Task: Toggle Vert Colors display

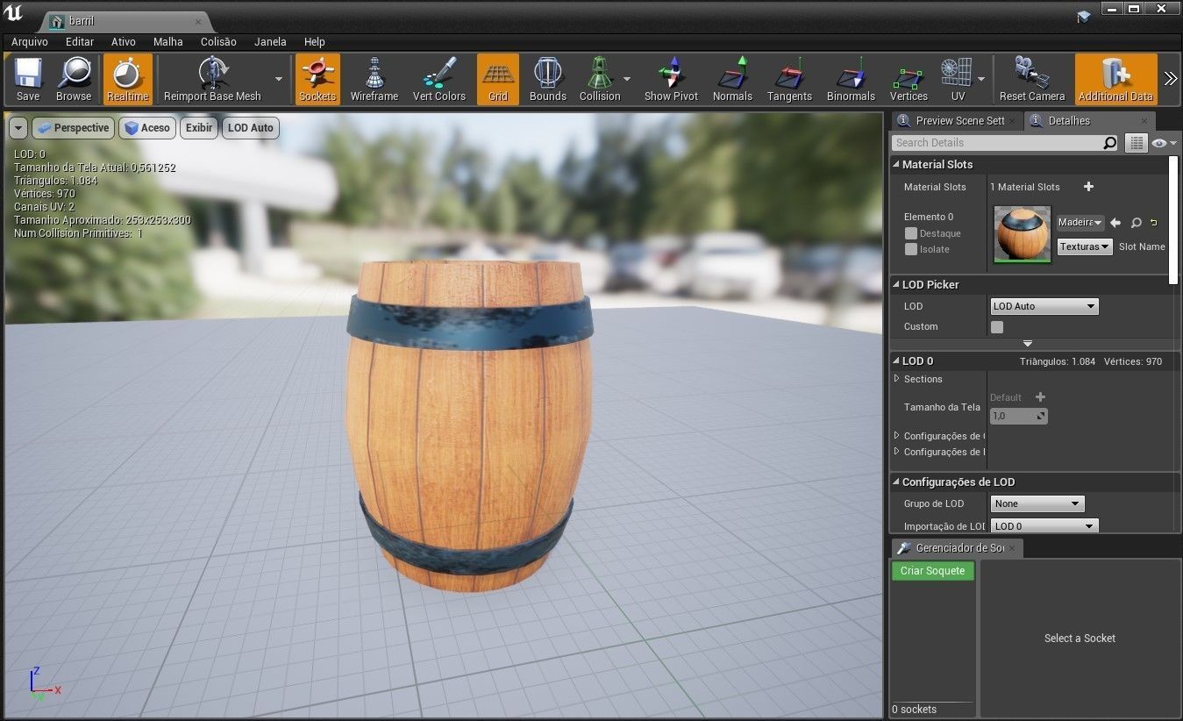Action: coord(439,79)
